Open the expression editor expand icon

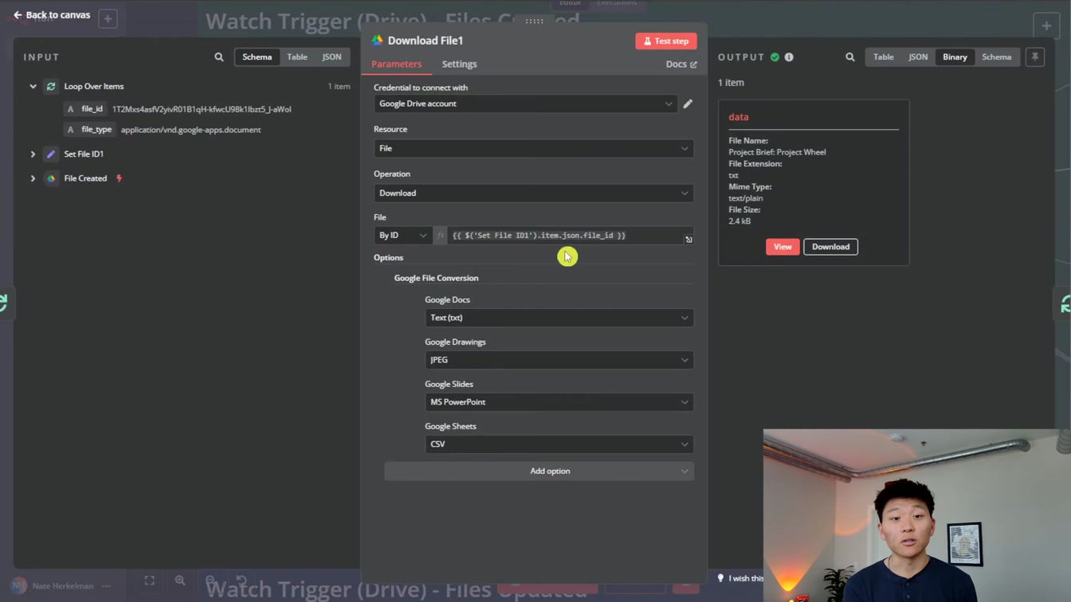[x=688, y=239]
